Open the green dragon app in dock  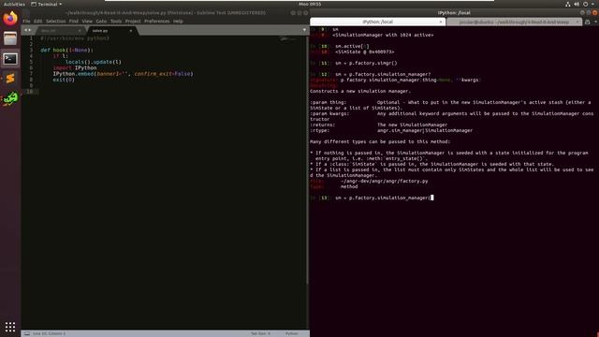[x=10, y=98]
